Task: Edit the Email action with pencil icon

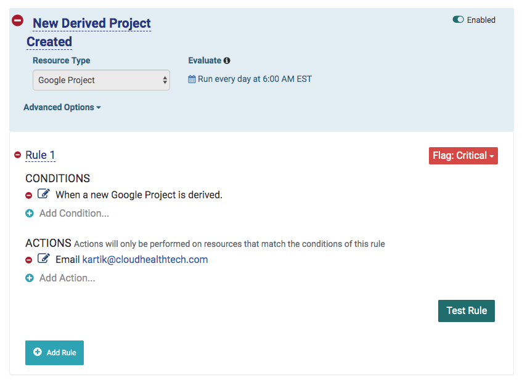Action: 44,259
